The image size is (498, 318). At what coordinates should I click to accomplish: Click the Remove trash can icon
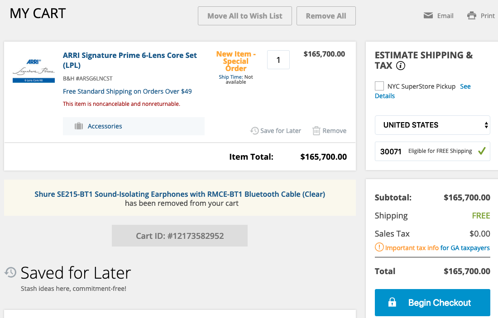pos(316,131)
